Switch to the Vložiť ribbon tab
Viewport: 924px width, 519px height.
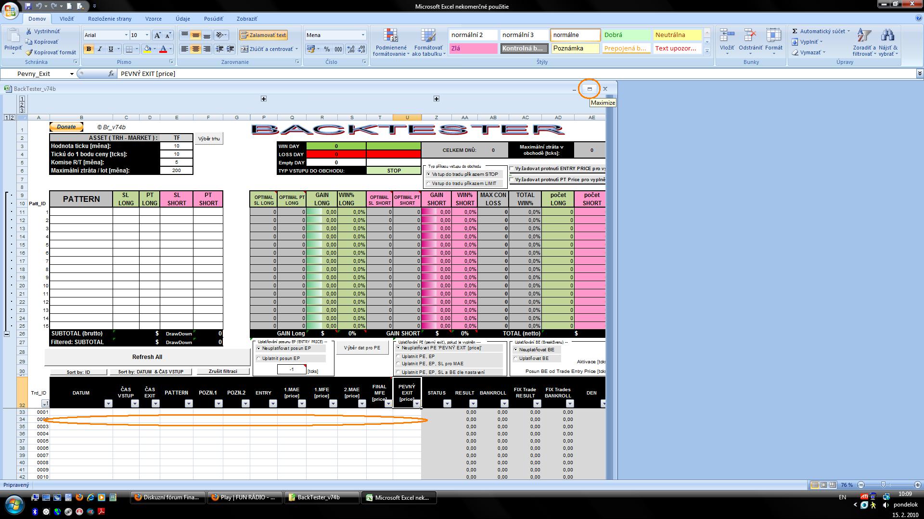(67, 19)
